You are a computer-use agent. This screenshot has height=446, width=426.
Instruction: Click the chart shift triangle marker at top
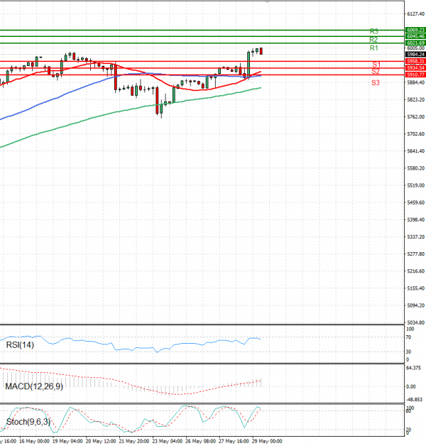click(267, 3)
